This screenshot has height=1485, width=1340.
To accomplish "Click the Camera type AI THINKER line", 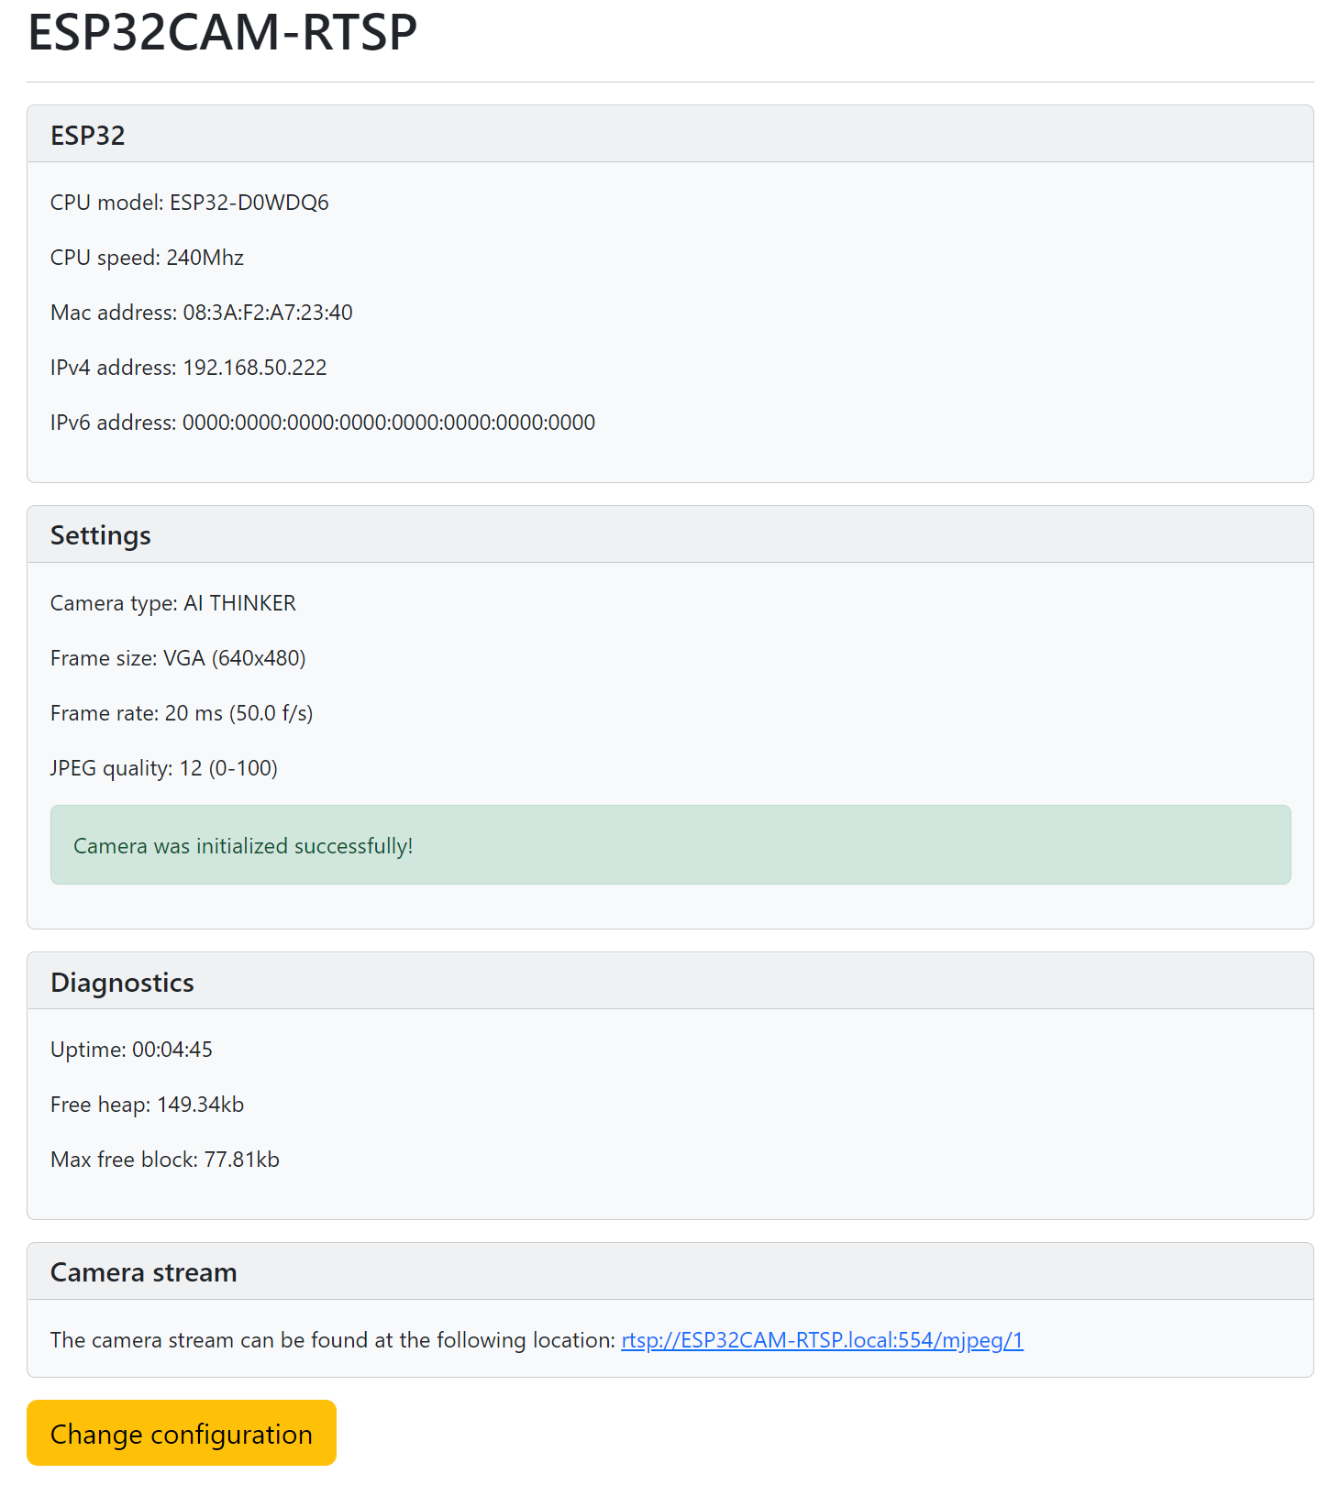I will (x=172, y=603).
